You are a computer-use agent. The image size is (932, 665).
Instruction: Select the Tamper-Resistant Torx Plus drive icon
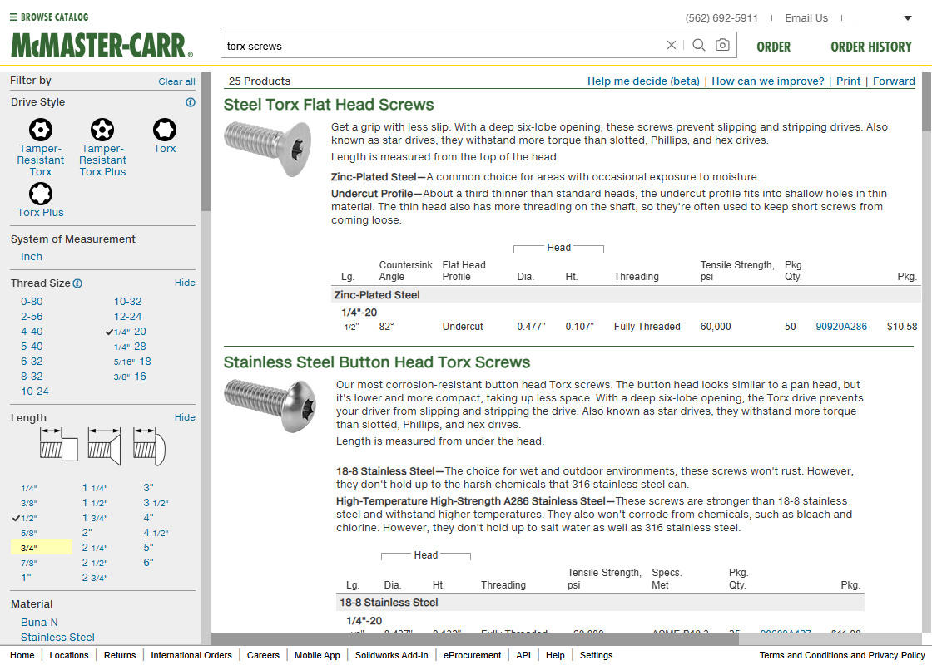coord(102,130)
